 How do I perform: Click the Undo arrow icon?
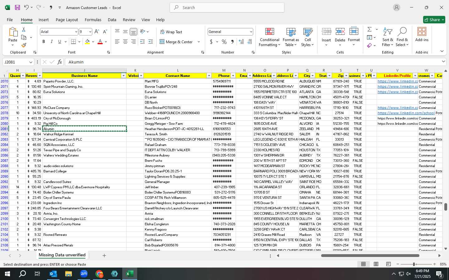tap(27, 7)
